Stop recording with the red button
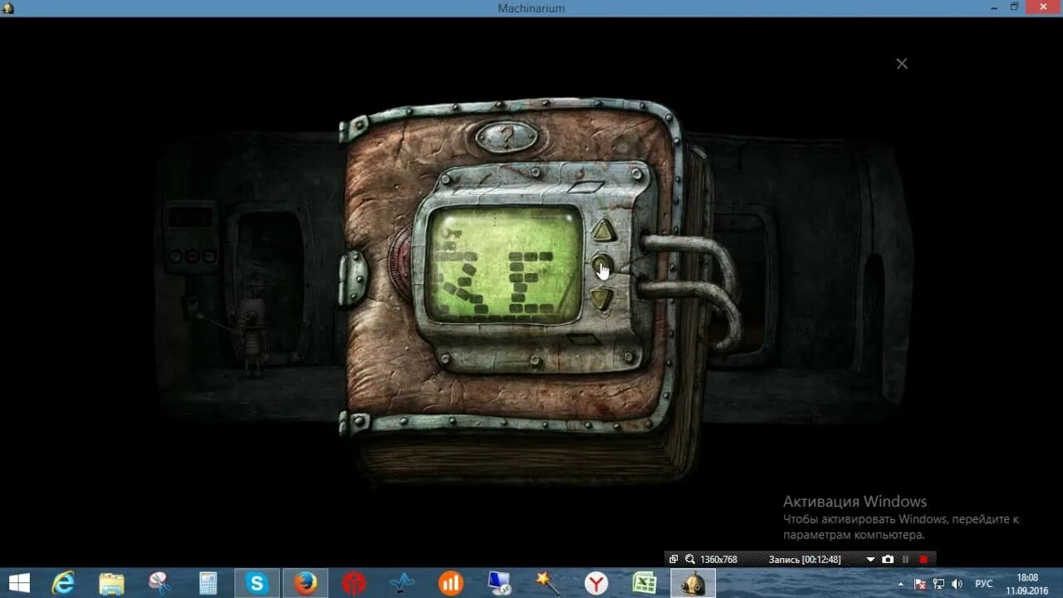The width and height of the screenshot is (1063, 598). coord(923,560)
